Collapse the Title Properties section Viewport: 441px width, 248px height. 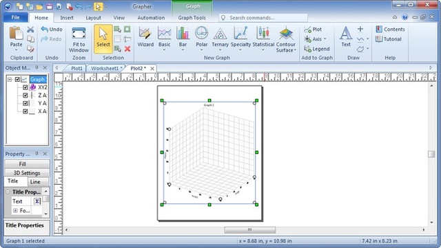[8, 192]
